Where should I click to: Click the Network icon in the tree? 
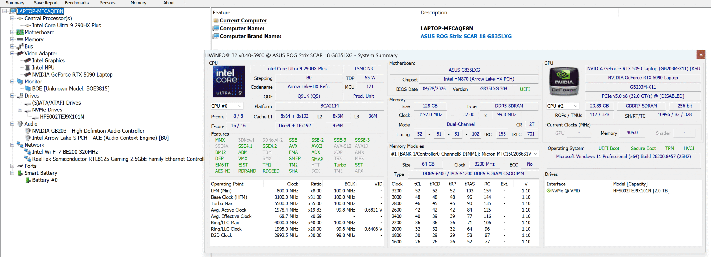pos(20,145)
